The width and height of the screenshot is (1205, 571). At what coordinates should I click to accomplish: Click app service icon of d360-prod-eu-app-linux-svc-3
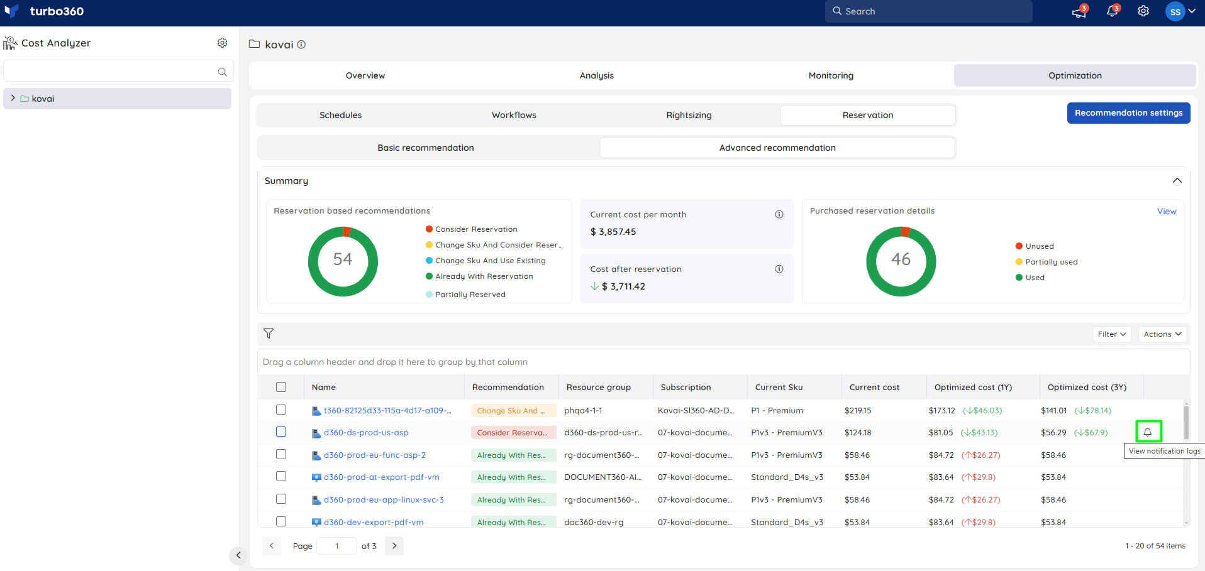coord(316,500)
